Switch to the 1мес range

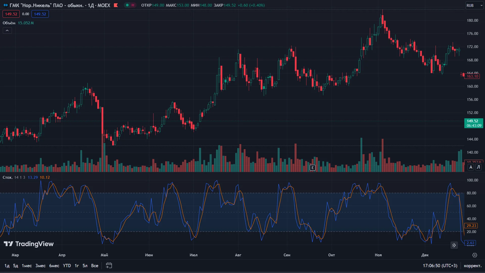tap(27, 266)
